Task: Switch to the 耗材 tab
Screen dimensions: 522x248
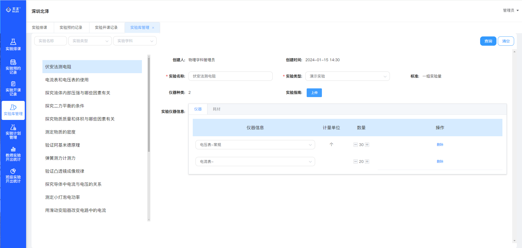Action: click(x=216, y=109)
